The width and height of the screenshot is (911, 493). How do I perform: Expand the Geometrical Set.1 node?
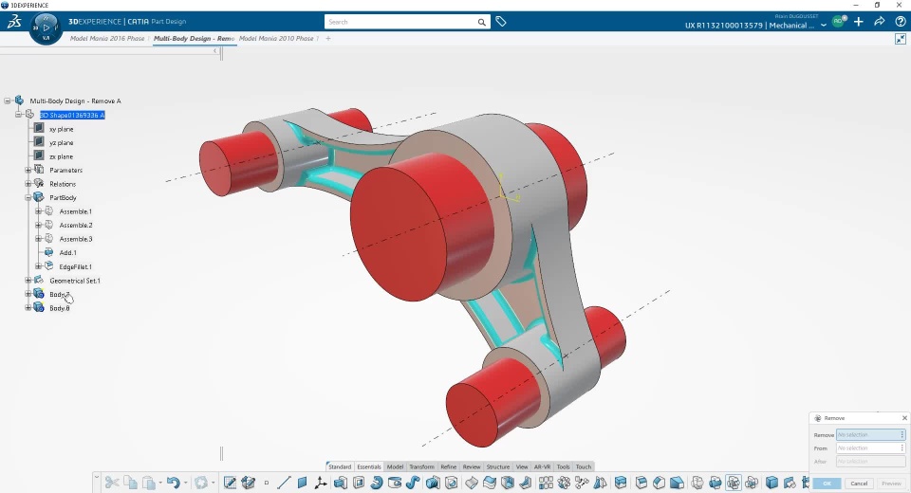tap(28, 280)
